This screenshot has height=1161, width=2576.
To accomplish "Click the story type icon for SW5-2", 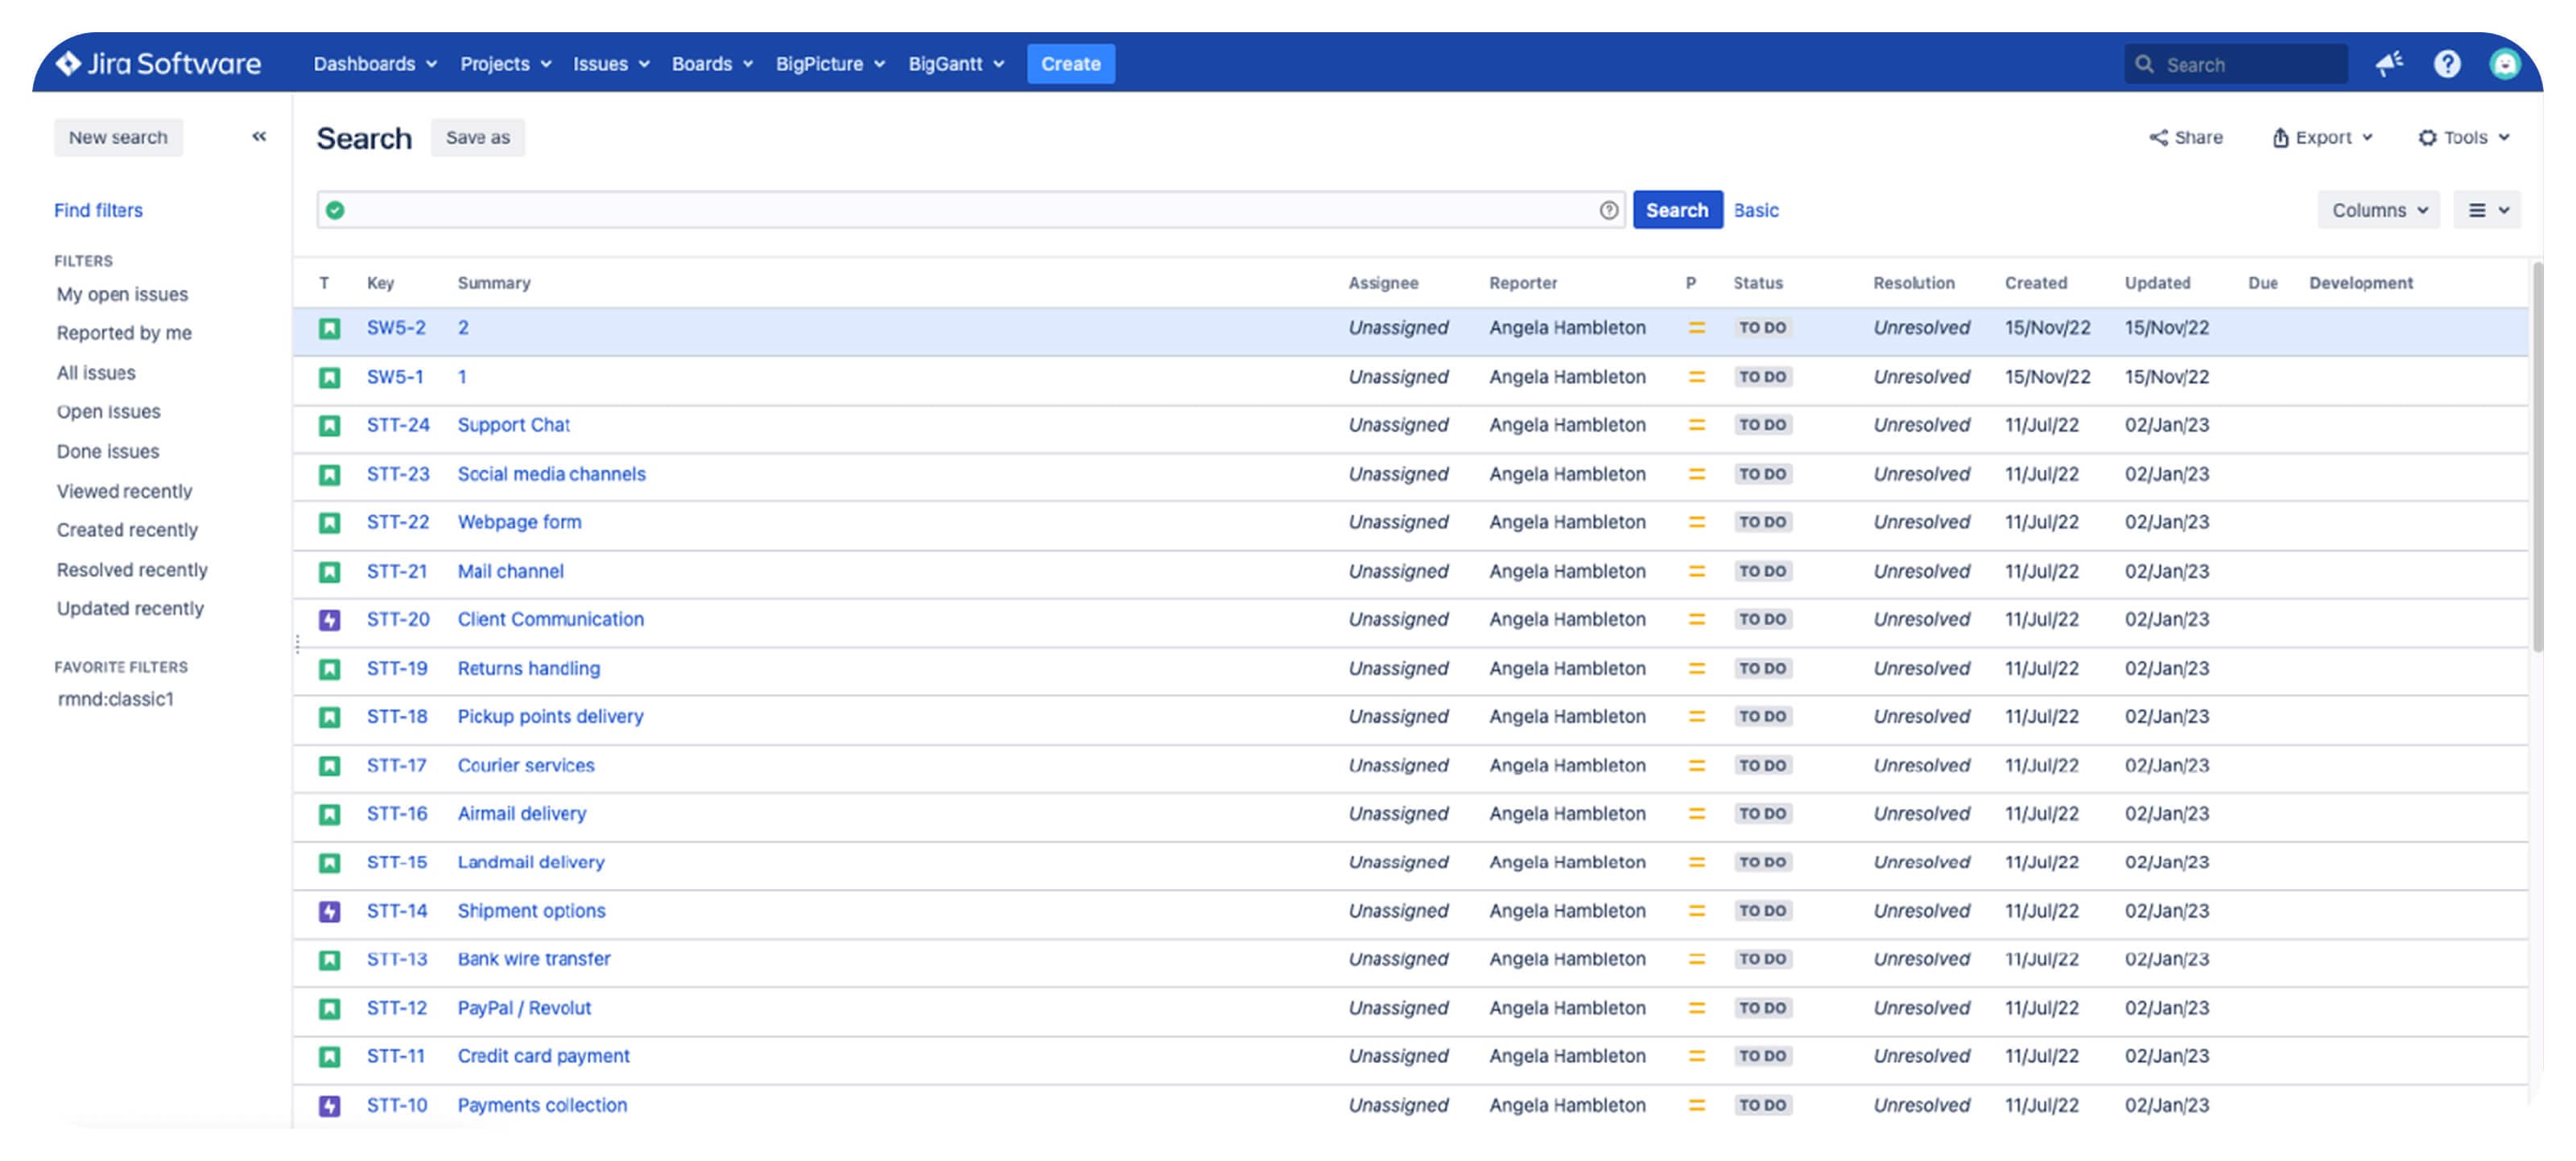I will [329, 328].
